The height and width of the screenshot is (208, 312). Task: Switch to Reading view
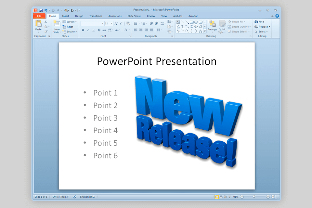click(x=225, y=197)
